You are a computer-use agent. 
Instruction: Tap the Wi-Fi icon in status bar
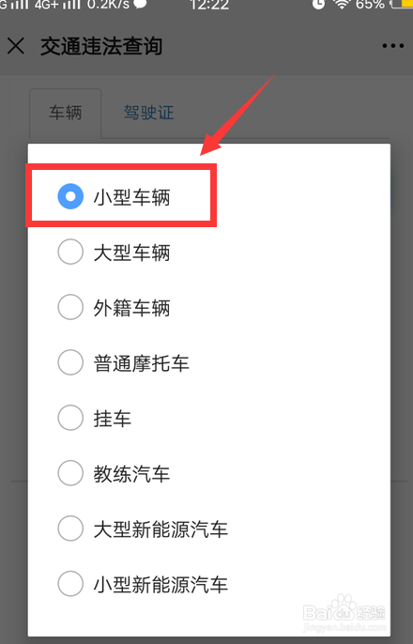341,4
